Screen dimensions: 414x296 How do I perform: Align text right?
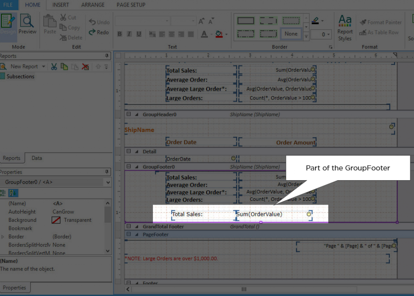click(181, 34)
